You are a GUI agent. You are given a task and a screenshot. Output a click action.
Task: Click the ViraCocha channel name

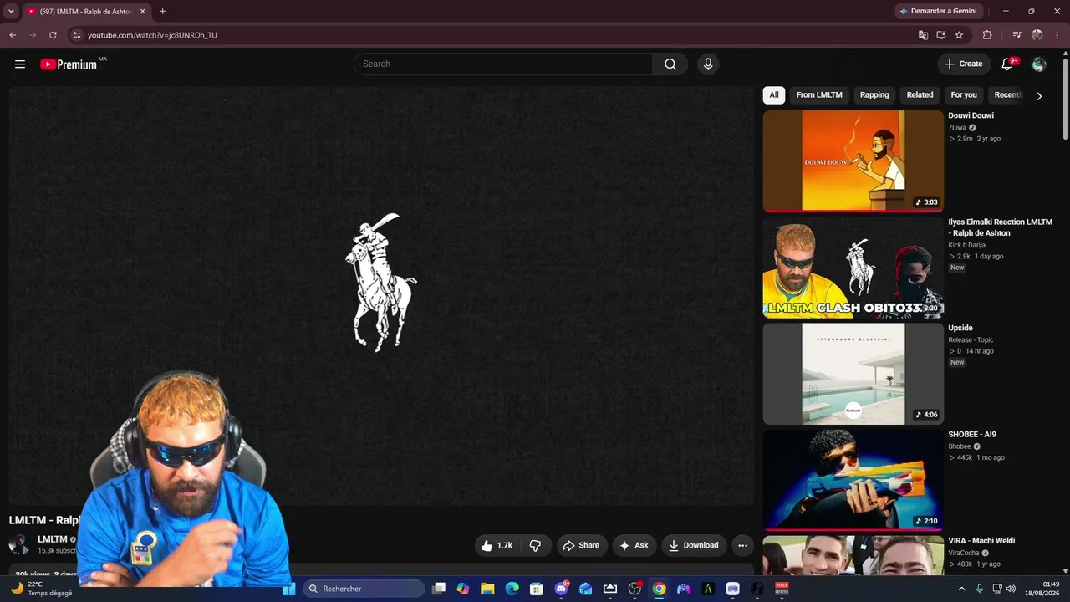pyautogui.click(x=963, y=553)
